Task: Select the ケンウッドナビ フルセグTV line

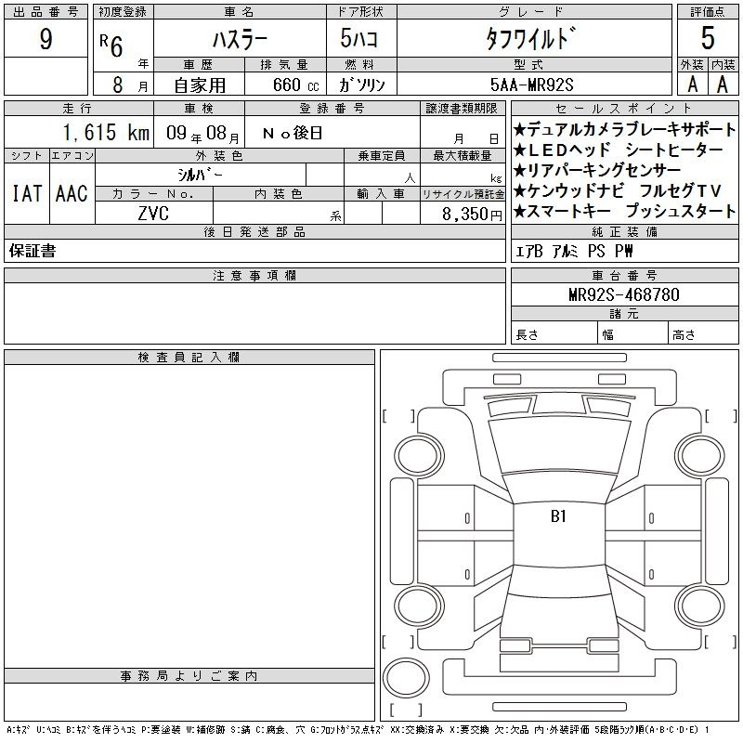Action: point(618,190)
